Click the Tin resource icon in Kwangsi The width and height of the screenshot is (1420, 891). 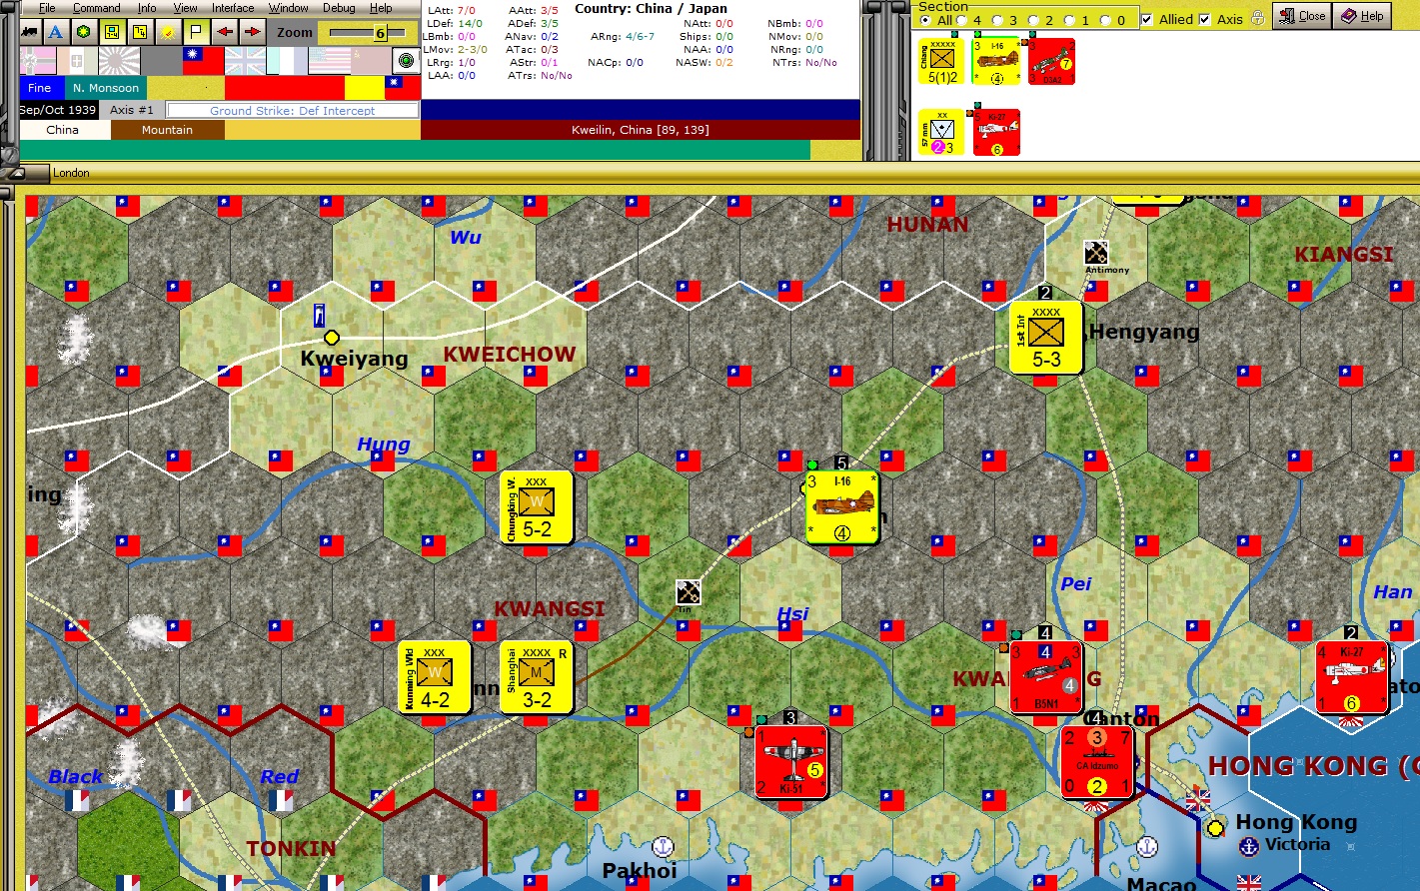click(689, 591)
